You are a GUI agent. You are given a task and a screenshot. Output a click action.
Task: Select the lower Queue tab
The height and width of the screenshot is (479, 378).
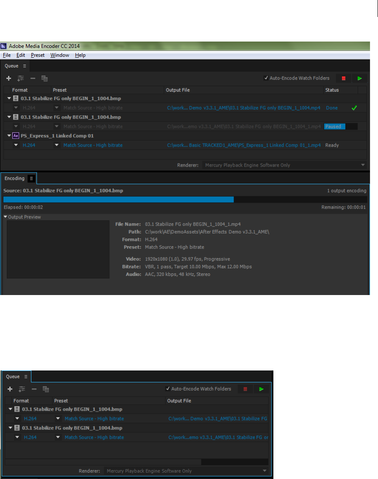tap(13, 377)
